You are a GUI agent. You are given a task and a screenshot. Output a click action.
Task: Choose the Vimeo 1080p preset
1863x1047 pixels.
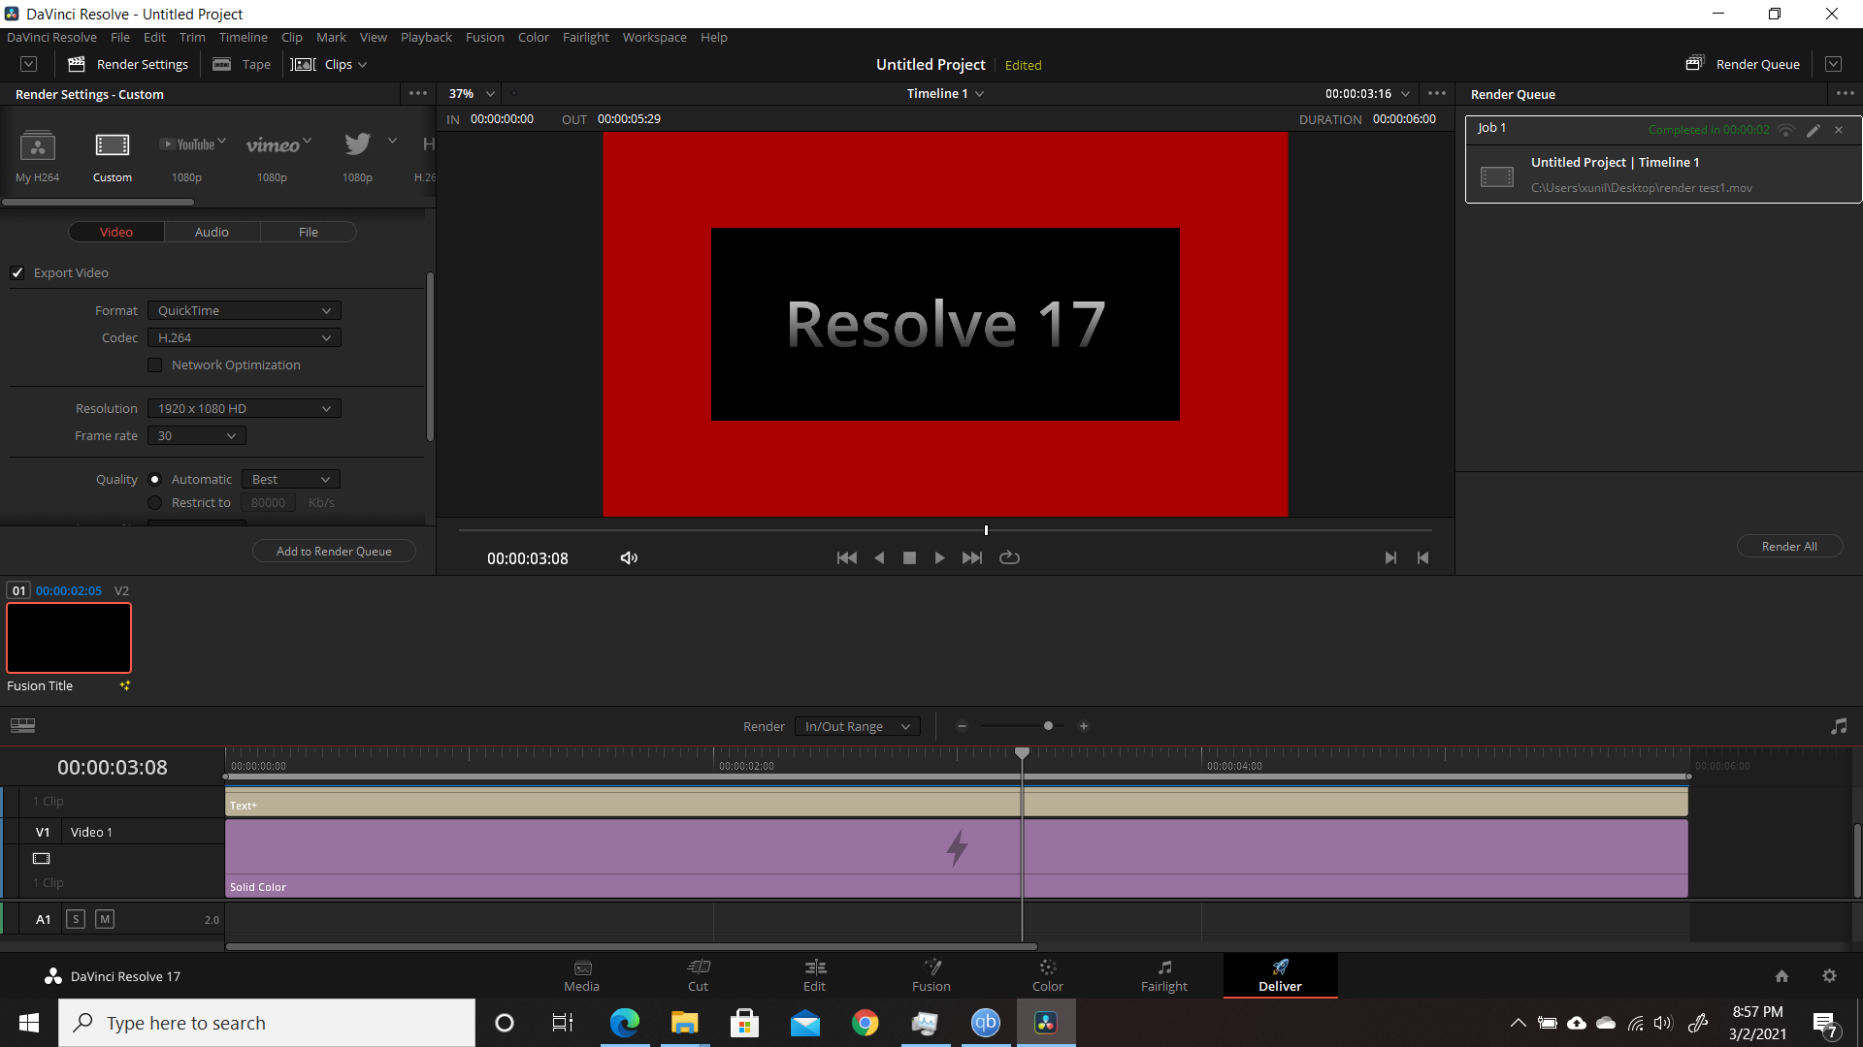273,145
